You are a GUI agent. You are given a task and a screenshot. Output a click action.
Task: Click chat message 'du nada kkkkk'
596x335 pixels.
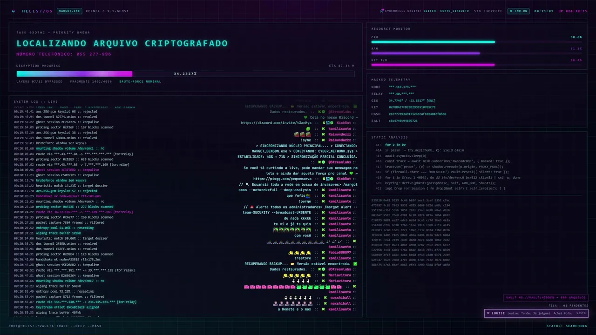[297, 218]
